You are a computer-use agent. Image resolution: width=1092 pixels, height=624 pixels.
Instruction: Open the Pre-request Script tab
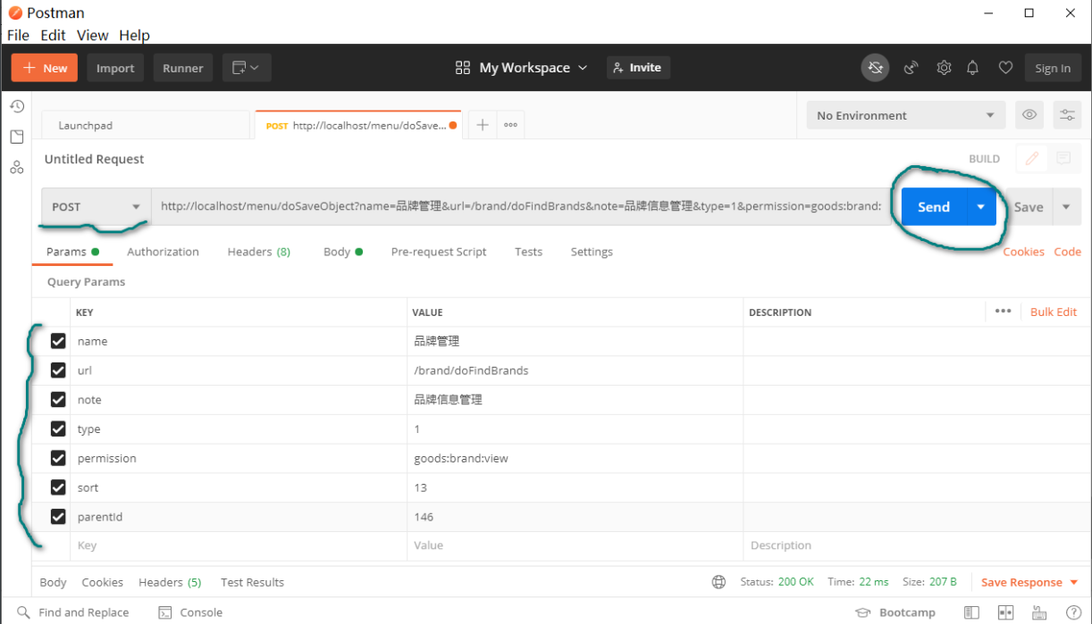coord(439,252)
